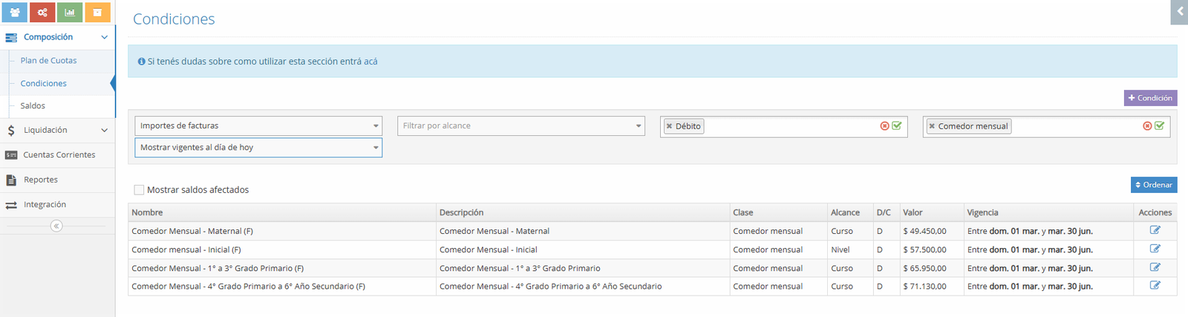Image resolution: width=1188 pixels, height=317 pixels.
Task: Edit the Comedor mensual - Inicial (F) condition
Action: 1155,249
